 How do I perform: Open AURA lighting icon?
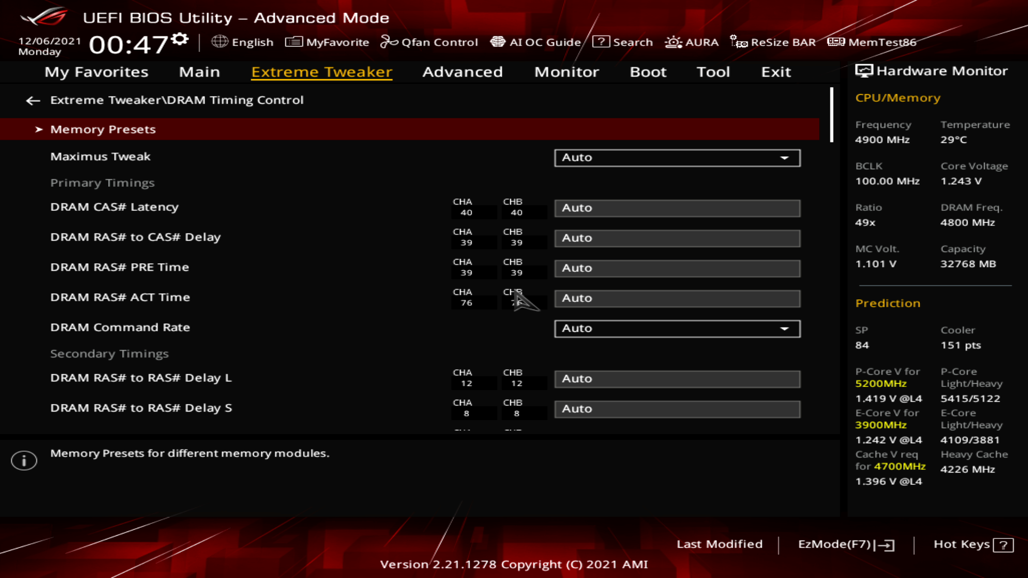(x=673, y=42)
